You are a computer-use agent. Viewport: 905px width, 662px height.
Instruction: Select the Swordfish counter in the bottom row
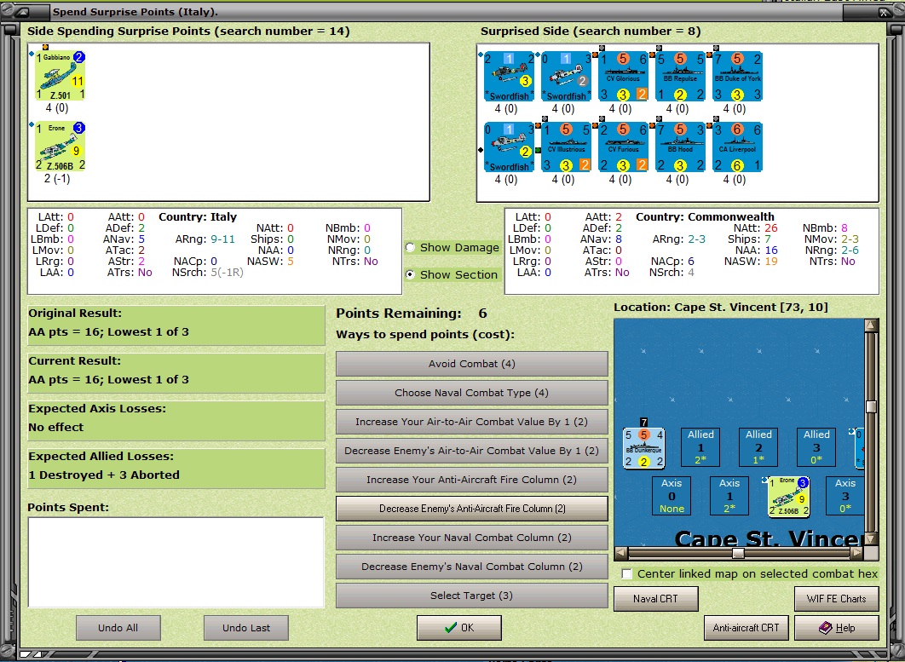click(x=509, y=147)
